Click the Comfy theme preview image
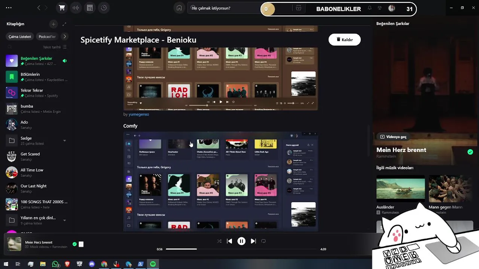Image resolution: width=479 pixels, height=269 pixels. [x=221, y=182]
